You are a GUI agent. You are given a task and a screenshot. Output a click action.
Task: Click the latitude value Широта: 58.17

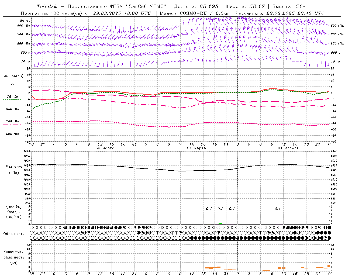pyautogui.click(x=245, y=6)
